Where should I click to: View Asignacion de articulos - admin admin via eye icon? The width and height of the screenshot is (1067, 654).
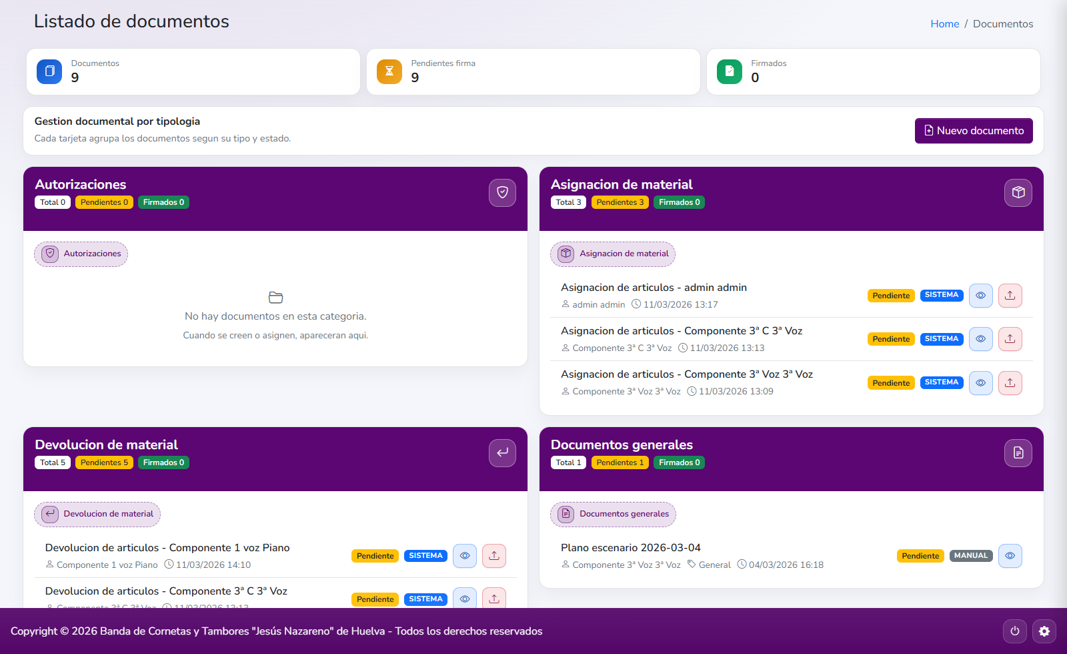[980, 296]
